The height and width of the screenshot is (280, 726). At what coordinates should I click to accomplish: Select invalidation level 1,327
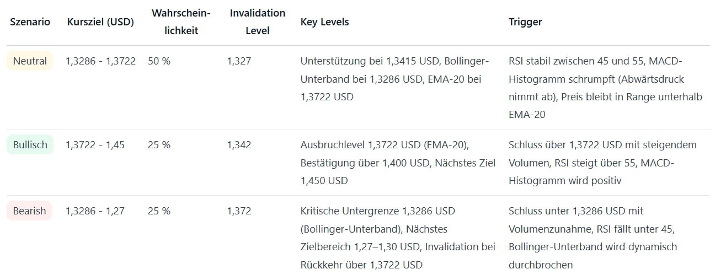pyautogui.click(x=239, y=61)
